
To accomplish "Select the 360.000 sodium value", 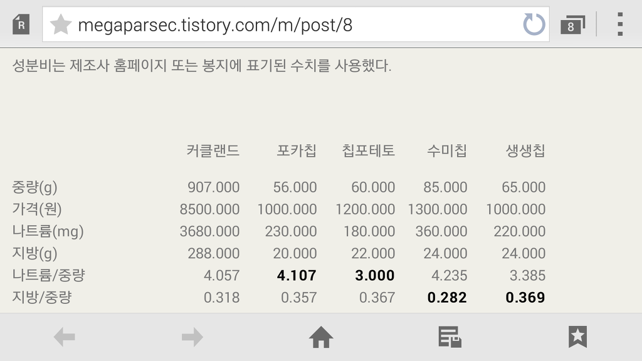I will (441, 232).
